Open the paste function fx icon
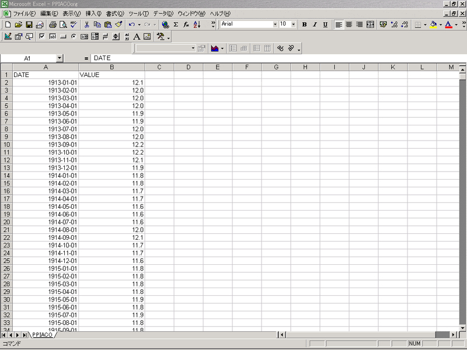Image resolution: width=467 pixels, height=350 pixels. 186,24
